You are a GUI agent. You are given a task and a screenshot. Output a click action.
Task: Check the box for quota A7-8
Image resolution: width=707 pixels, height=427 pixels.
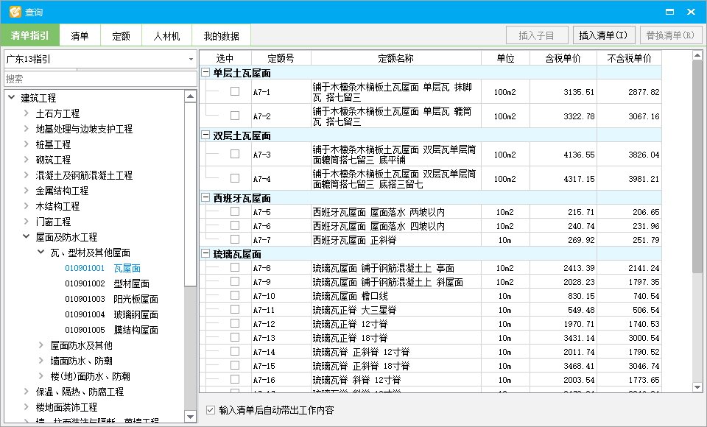[x=235, y=267]
